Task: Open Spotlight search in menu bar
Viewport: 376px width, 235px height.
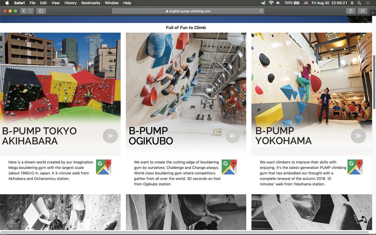Action: [x=359, y=3]
